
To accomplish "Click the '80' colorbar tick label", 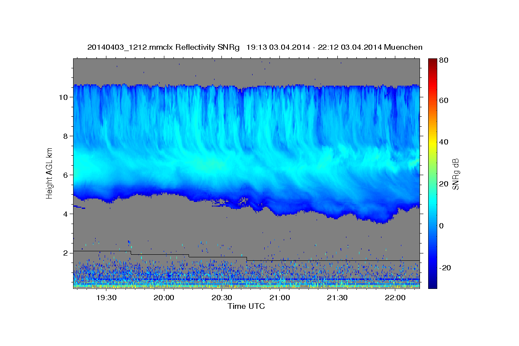I will [x=443, y=60].
